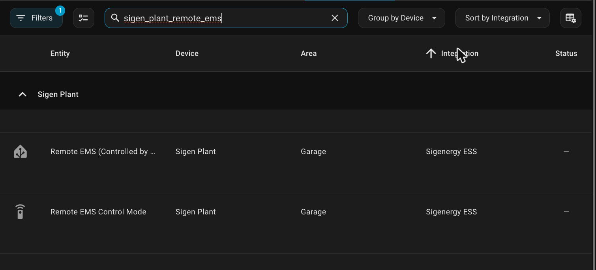Open the Remote EMS Control Mode entity

pyautogui.click(x=98, y=212)
